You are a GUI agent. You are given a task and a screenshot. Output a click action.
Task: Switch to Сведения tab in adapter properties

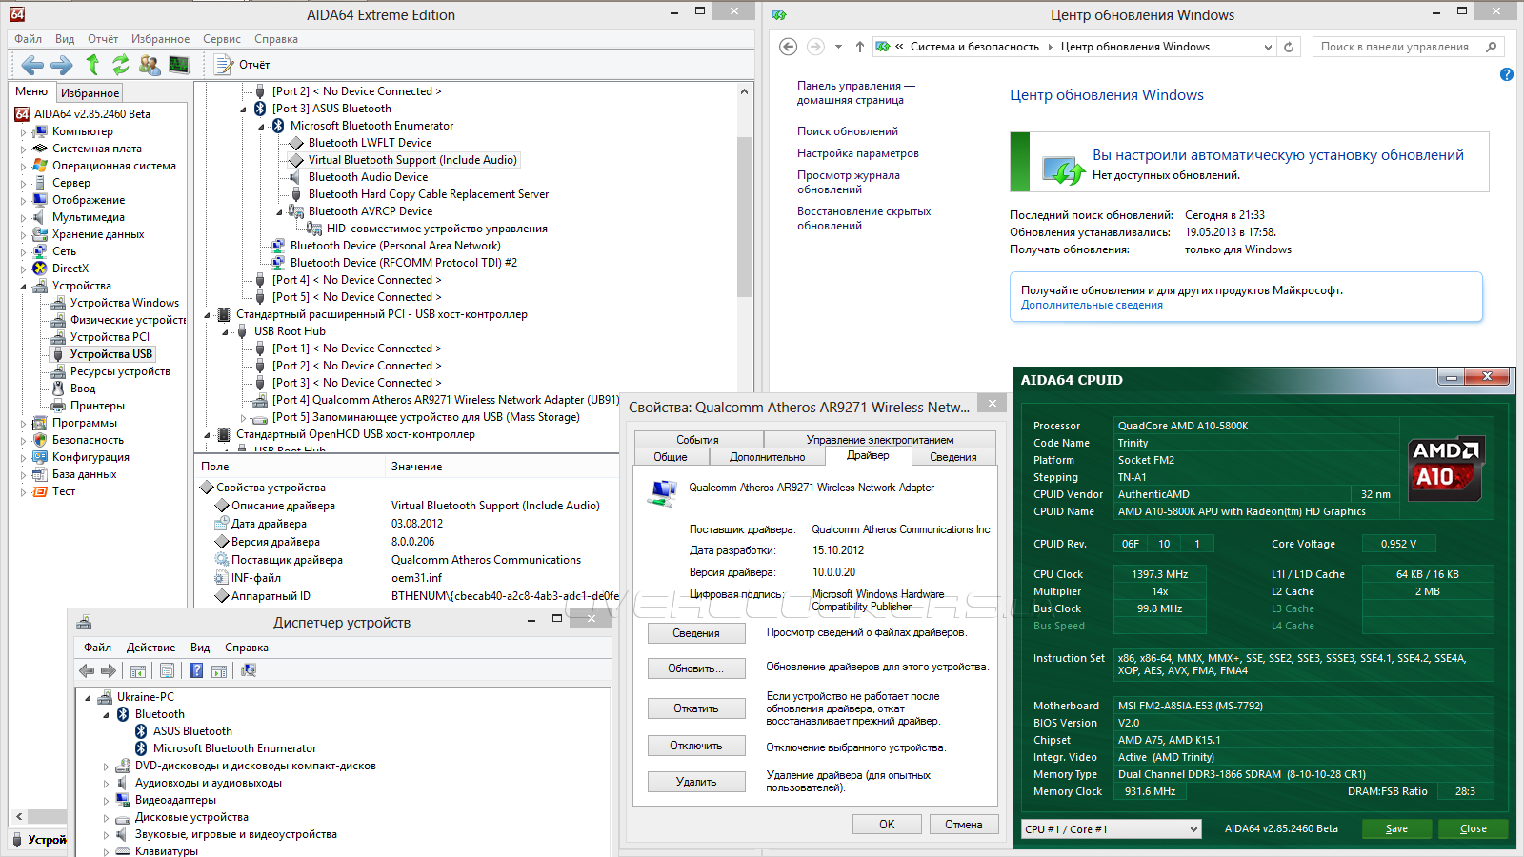tap(952, 457)
